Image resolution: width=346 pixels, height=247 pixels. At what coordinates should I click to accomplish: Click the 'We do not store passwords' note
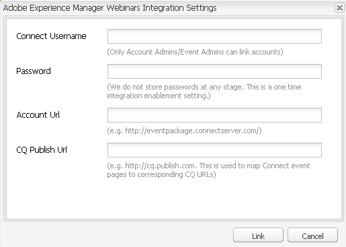tap(204, 92)
